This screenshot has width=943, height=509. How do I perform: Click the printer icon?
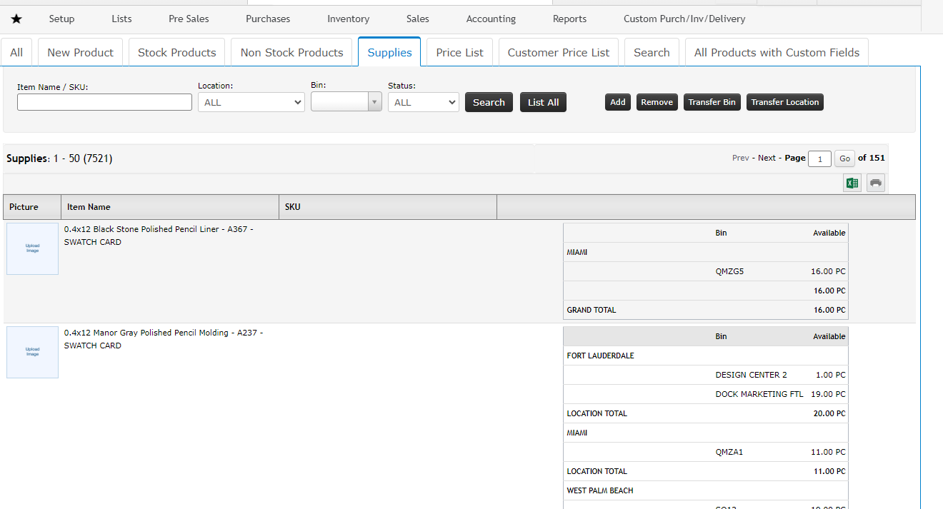click(876, 183)
